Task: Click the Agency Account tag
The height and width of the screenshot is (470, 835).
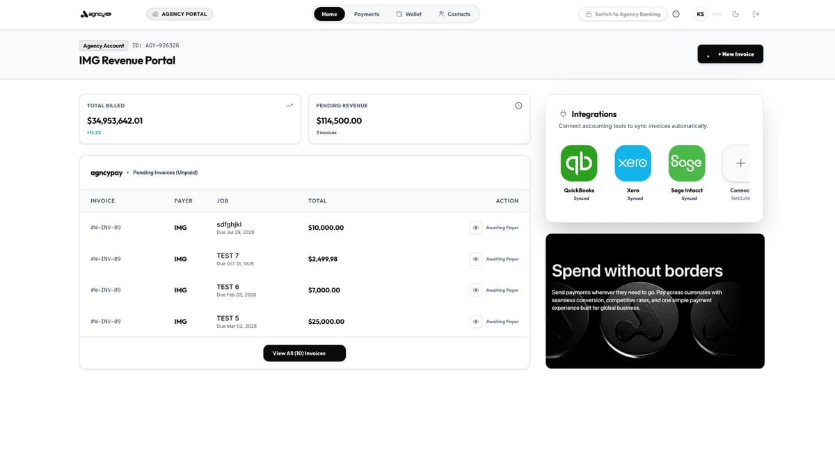Action: click(104, 46)
